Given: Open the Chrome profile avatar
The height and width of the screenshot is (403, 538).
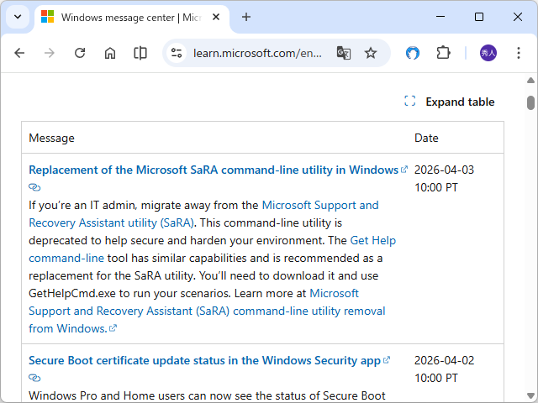Looking at the screenshot, I should coord(488,53).
